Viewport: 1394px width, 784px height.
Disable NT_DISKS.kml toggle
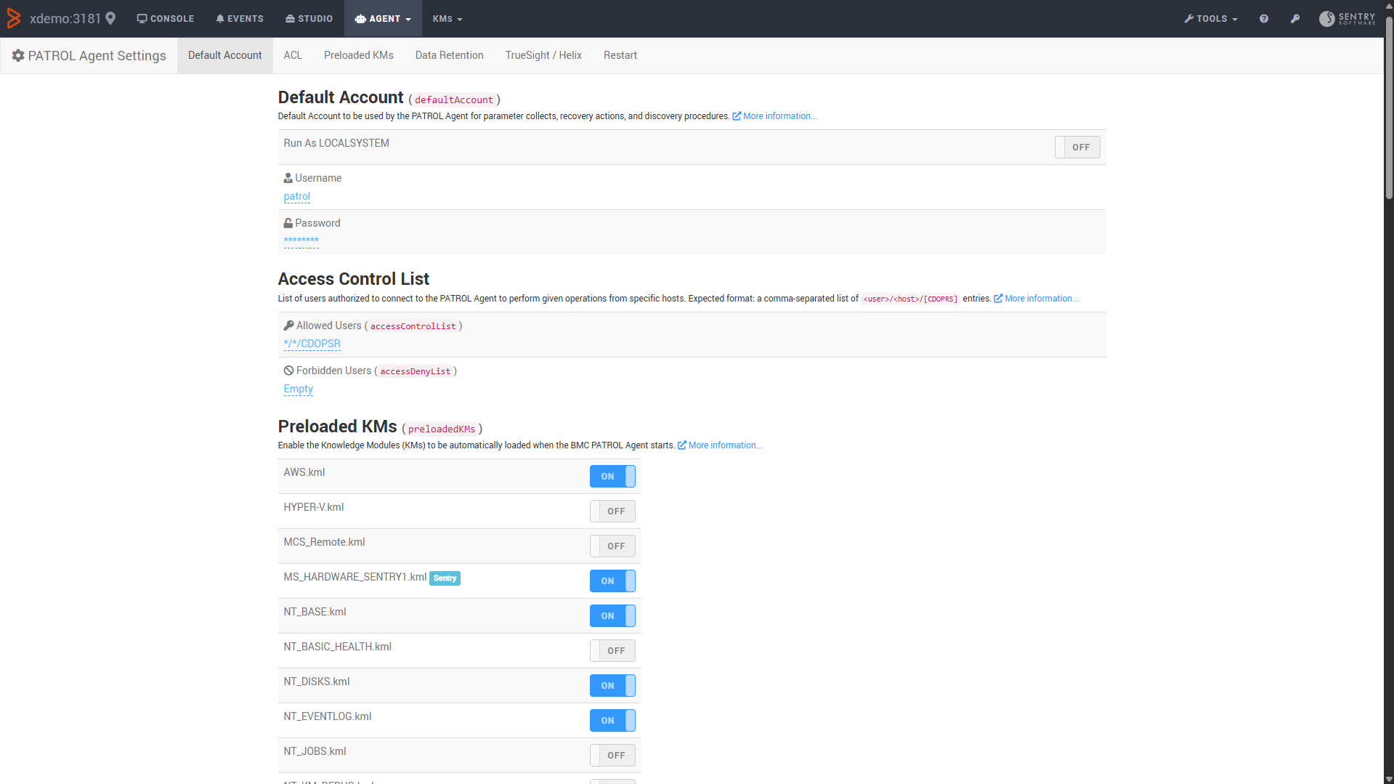click(x=612, y=686)
